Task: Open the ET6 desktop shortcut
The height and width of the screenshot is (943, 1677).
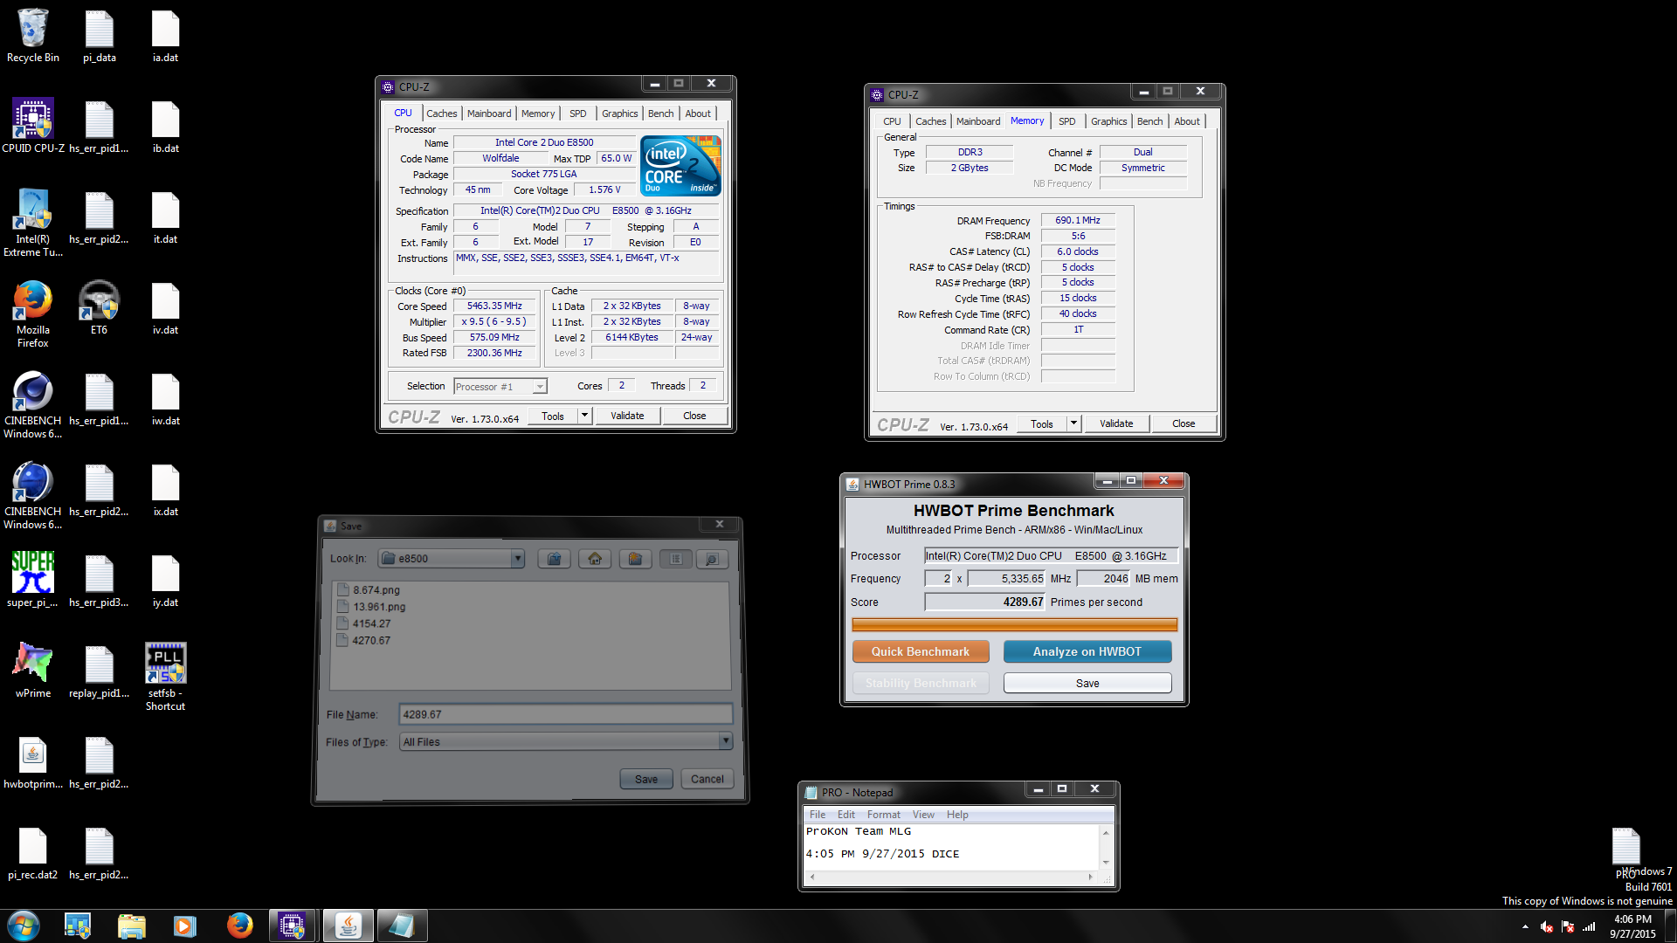Action: pyautogui.click(x=99, y=307)
